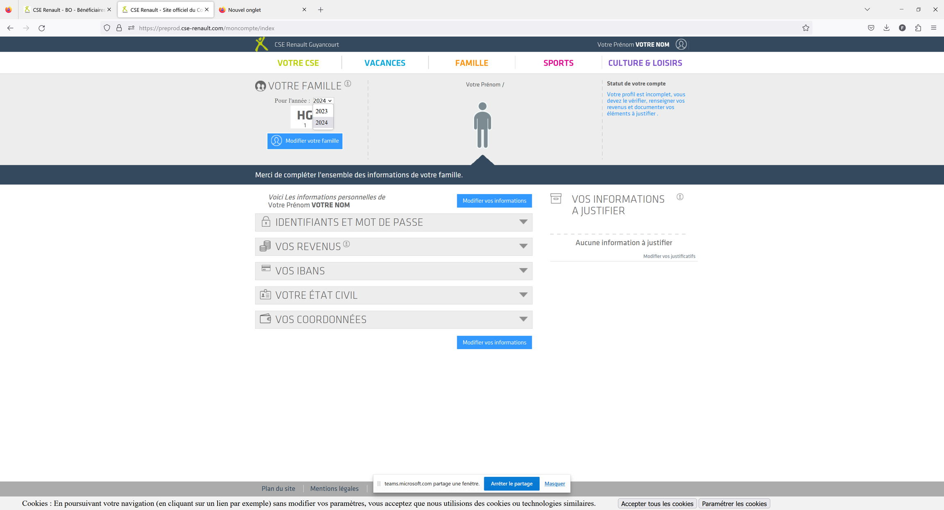The image size is (944, 510).
Task: Expand the Votre État Civil section arrow
Action: (x=523, y=295)
